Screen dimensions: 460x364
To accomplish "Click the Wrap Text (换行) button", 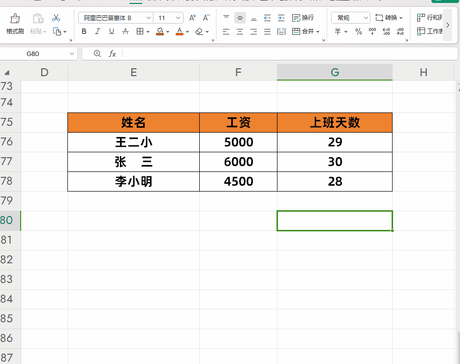I will [303, 18].
